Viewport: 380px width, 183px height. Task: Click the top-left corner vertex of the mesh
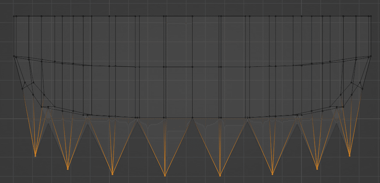pos(14,16)
